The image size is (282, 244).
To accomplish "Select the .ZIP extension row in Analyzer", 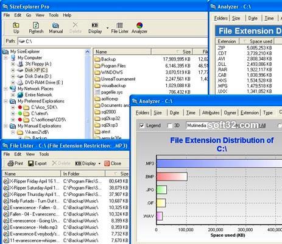I will 245,48.
